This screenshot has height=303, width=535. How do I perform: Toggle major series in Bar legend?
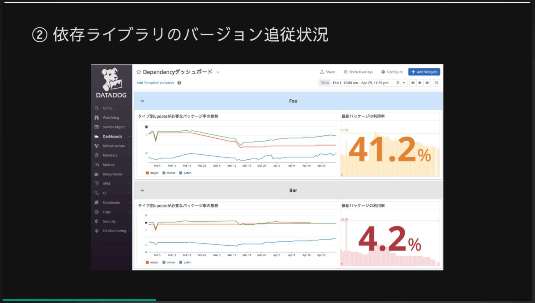pos(152,262)
